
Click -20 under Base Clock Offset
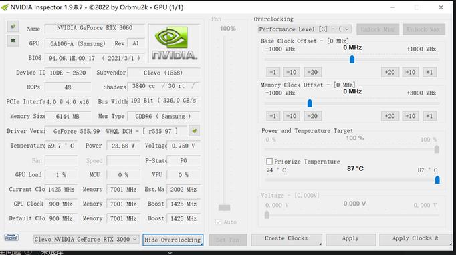point(312,72)
